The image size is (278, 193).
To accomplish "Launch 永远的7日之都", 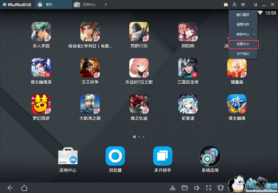I will [x=139, y=68].
